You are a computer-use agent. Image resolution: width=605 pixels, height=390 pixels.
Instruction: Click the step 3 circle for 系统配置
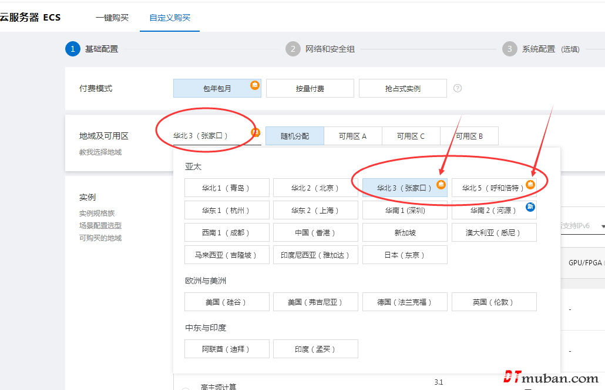(x=509, y=49)
